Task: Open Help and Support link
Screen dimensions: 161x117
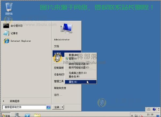Action: (x=60, y=88)
